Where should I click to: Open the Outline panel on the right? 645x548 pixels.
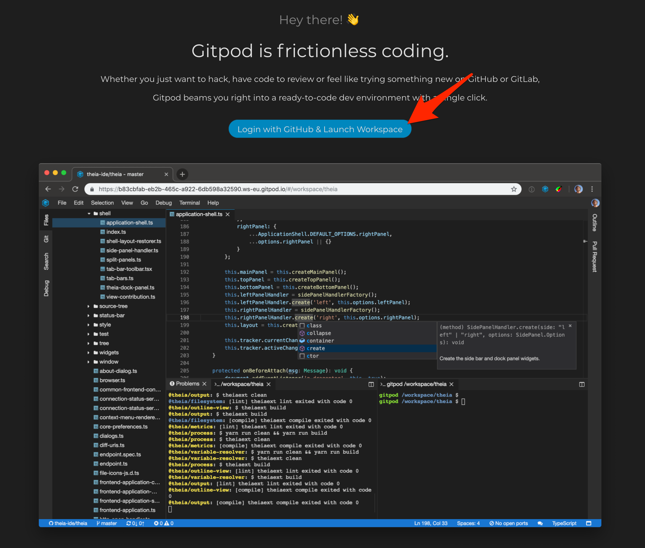tap(595, 222)
